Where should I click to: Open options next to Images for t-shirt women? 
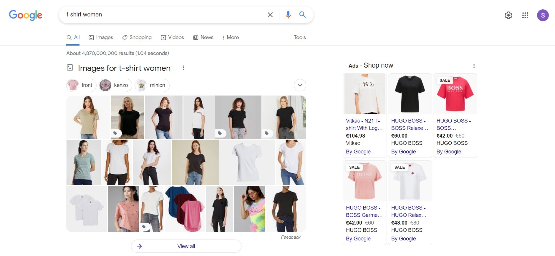click(x=183, y=68)
